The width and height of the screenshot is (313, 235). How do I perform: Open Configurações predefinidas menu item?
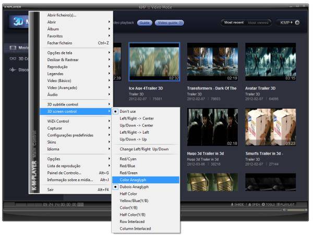pos(77,135)
